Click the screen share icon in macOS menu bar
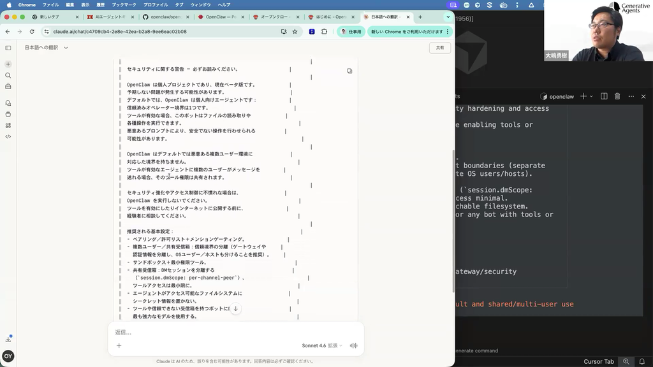653x367 pixels. pos(453,5)
